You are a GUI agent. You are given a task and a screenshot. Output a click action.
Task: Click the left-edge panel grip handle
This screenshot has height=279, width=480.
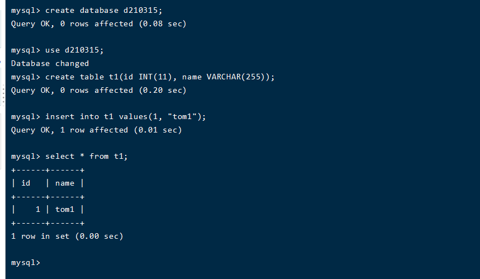(x=3, y=96)
